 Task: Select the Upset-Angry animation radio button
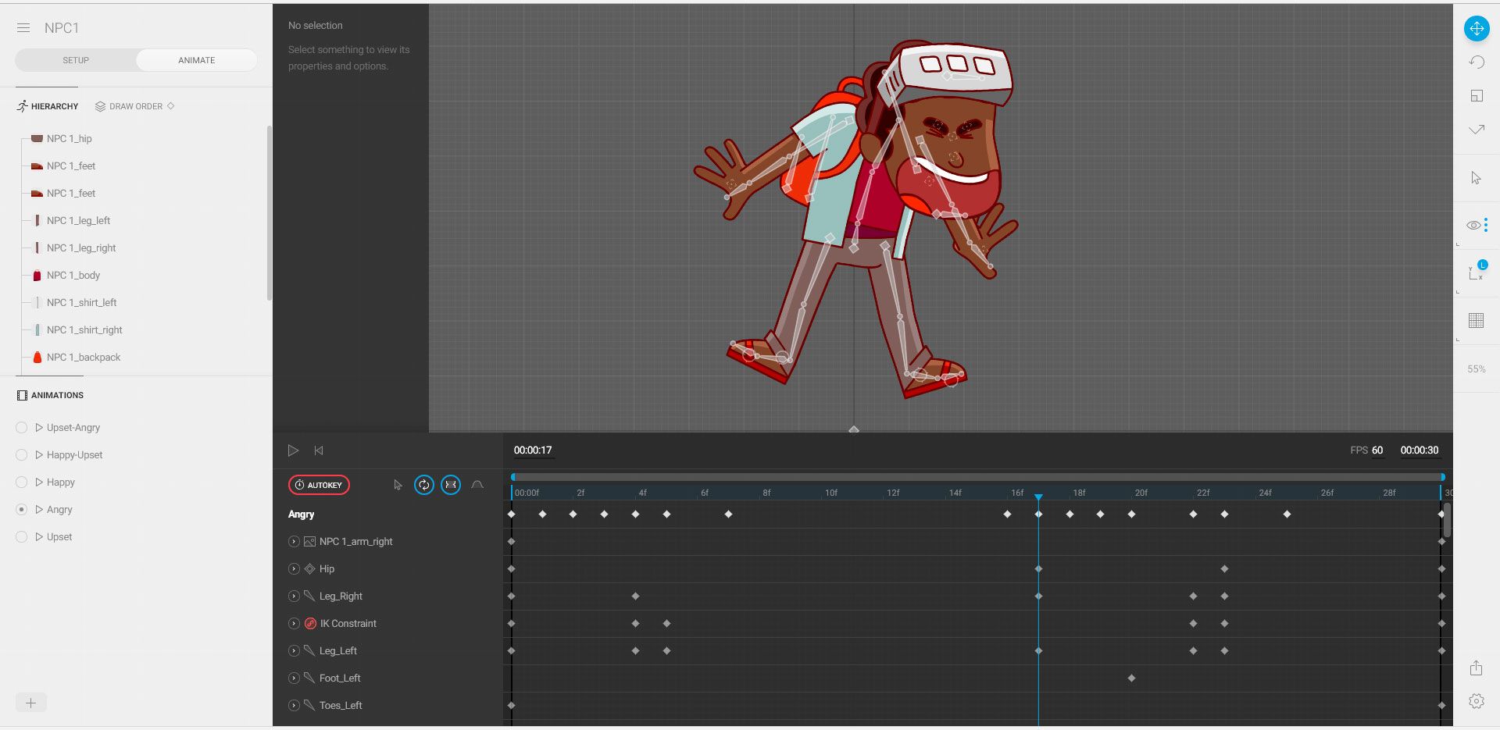pyautogui.click(x=22, y=428)
